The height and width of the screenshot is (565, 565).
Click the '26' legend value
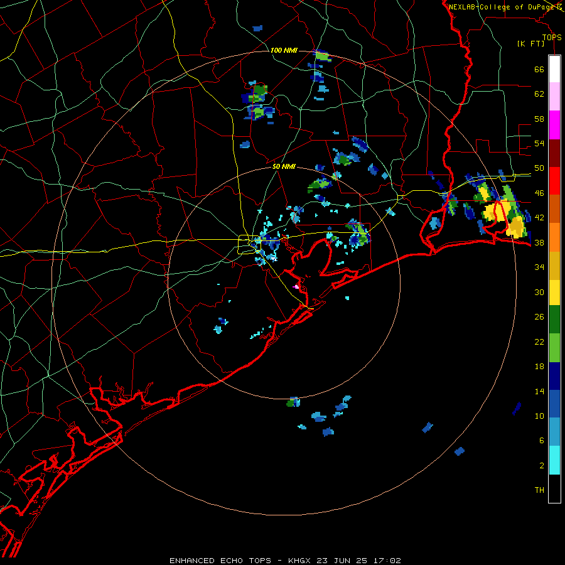(x=539, y=317)
